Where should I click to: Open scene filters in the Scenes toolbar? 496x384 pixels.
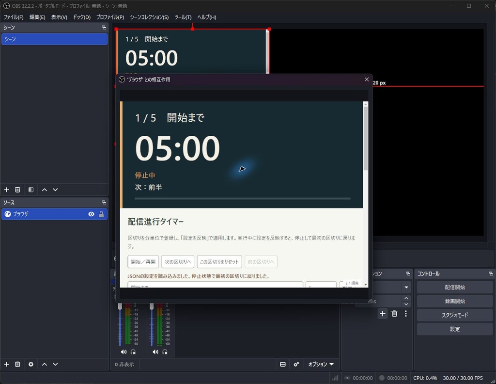pyautogui.click(x=31, y=190)
